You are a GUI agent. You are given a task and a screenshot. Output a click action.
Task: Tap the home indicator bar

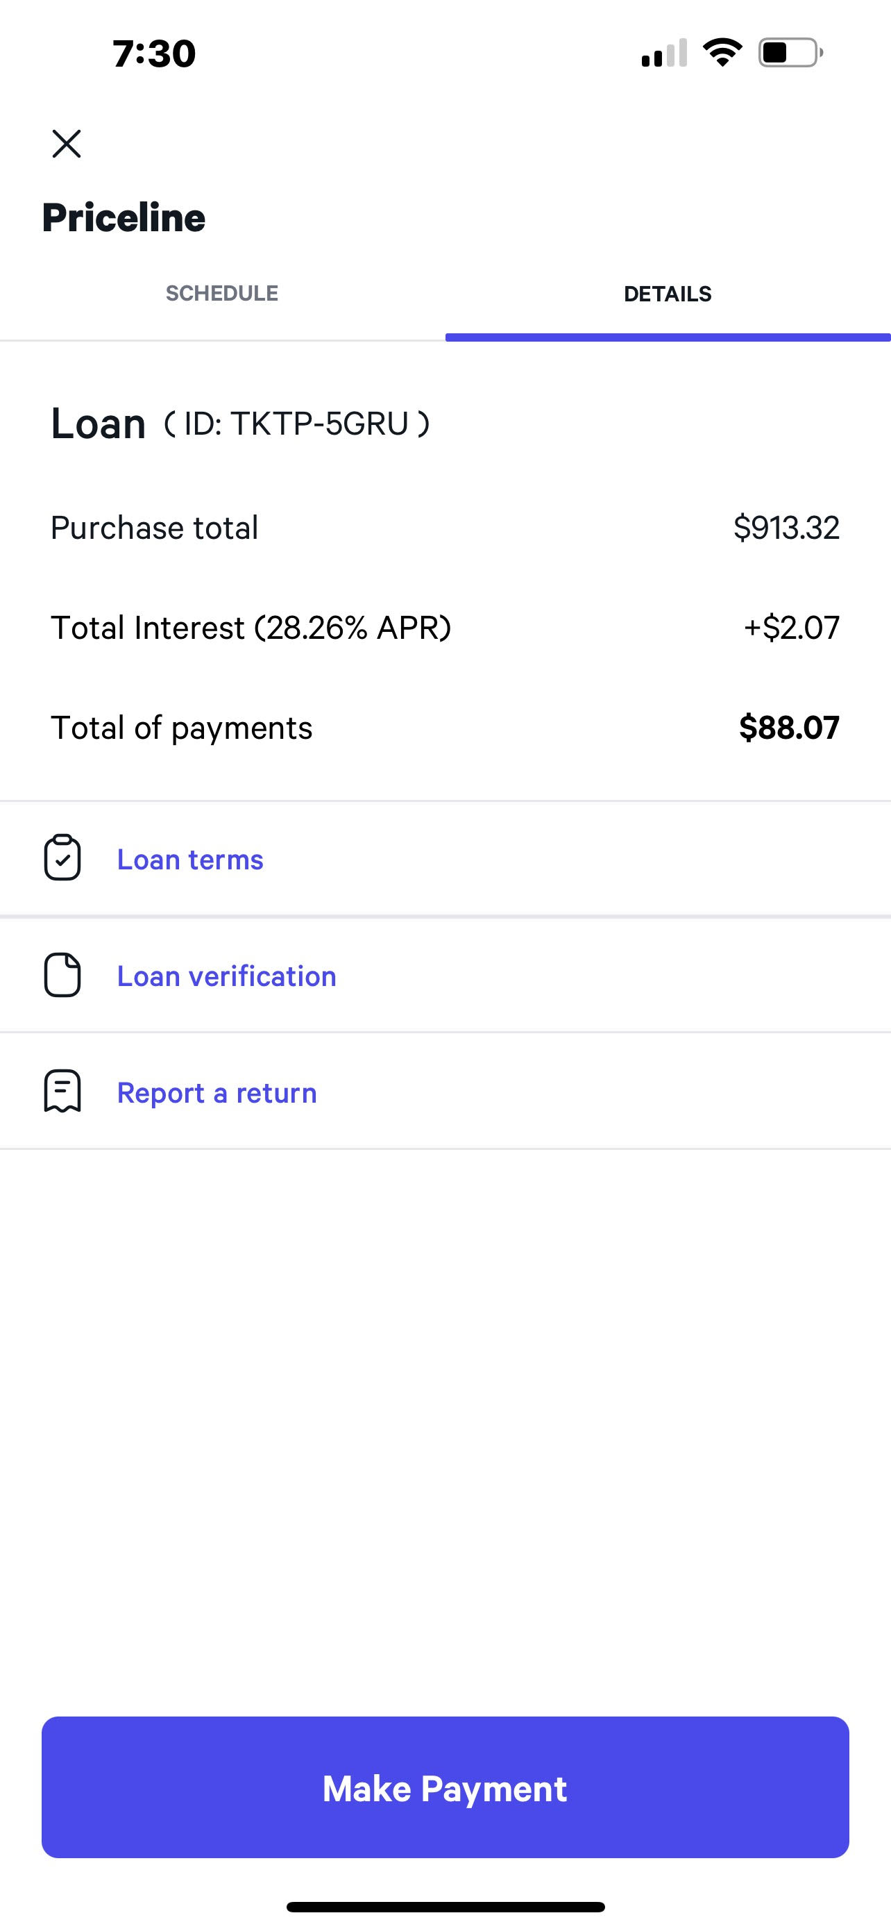tap(445, 1907)
